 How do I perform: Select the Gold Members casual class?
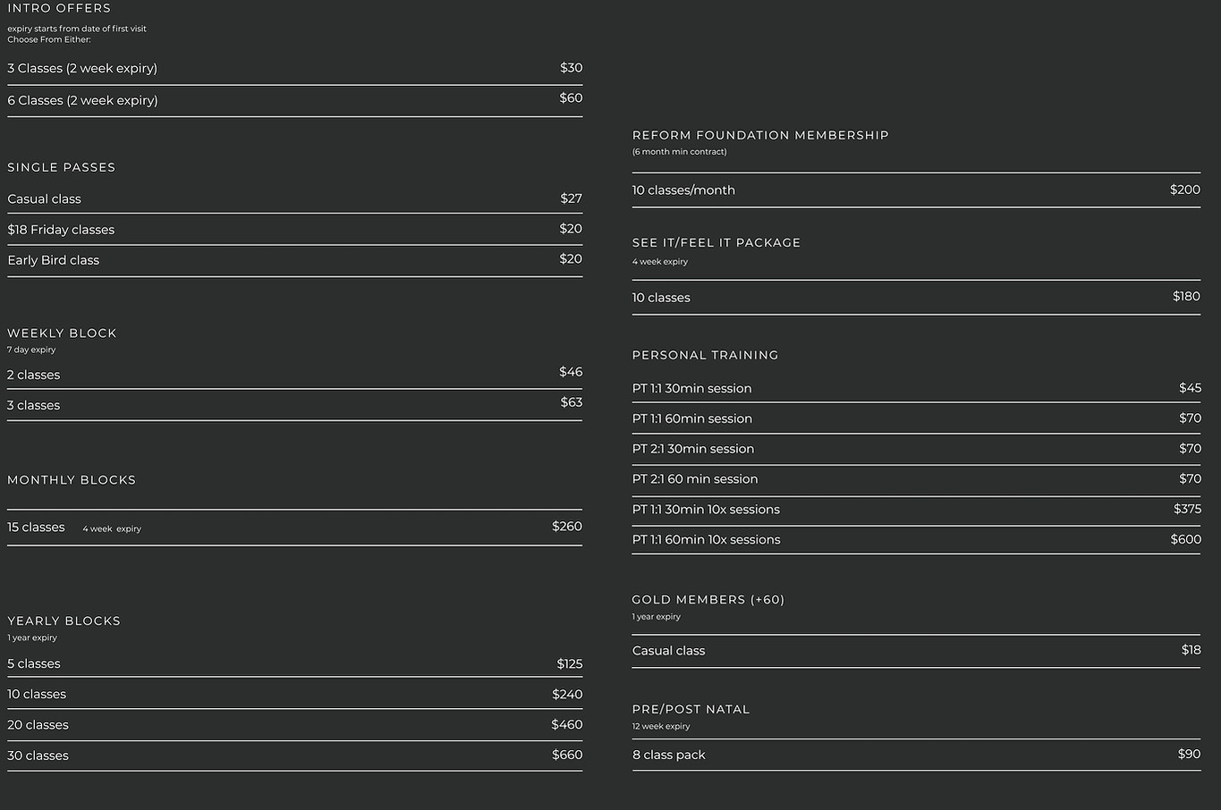click(x=916, y=651)
